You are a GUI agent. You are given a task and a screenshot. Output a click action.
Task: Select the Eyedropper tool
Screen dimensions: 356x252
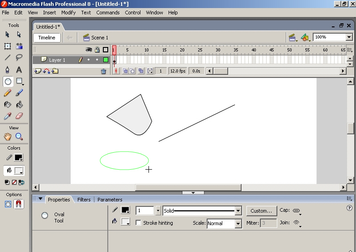(x=8, y=116)
